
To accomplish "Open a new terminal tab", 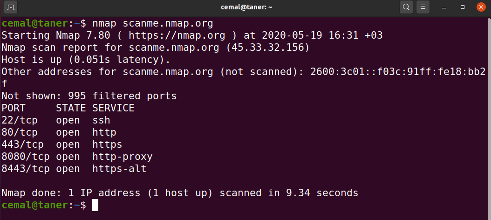I will 10,7.
